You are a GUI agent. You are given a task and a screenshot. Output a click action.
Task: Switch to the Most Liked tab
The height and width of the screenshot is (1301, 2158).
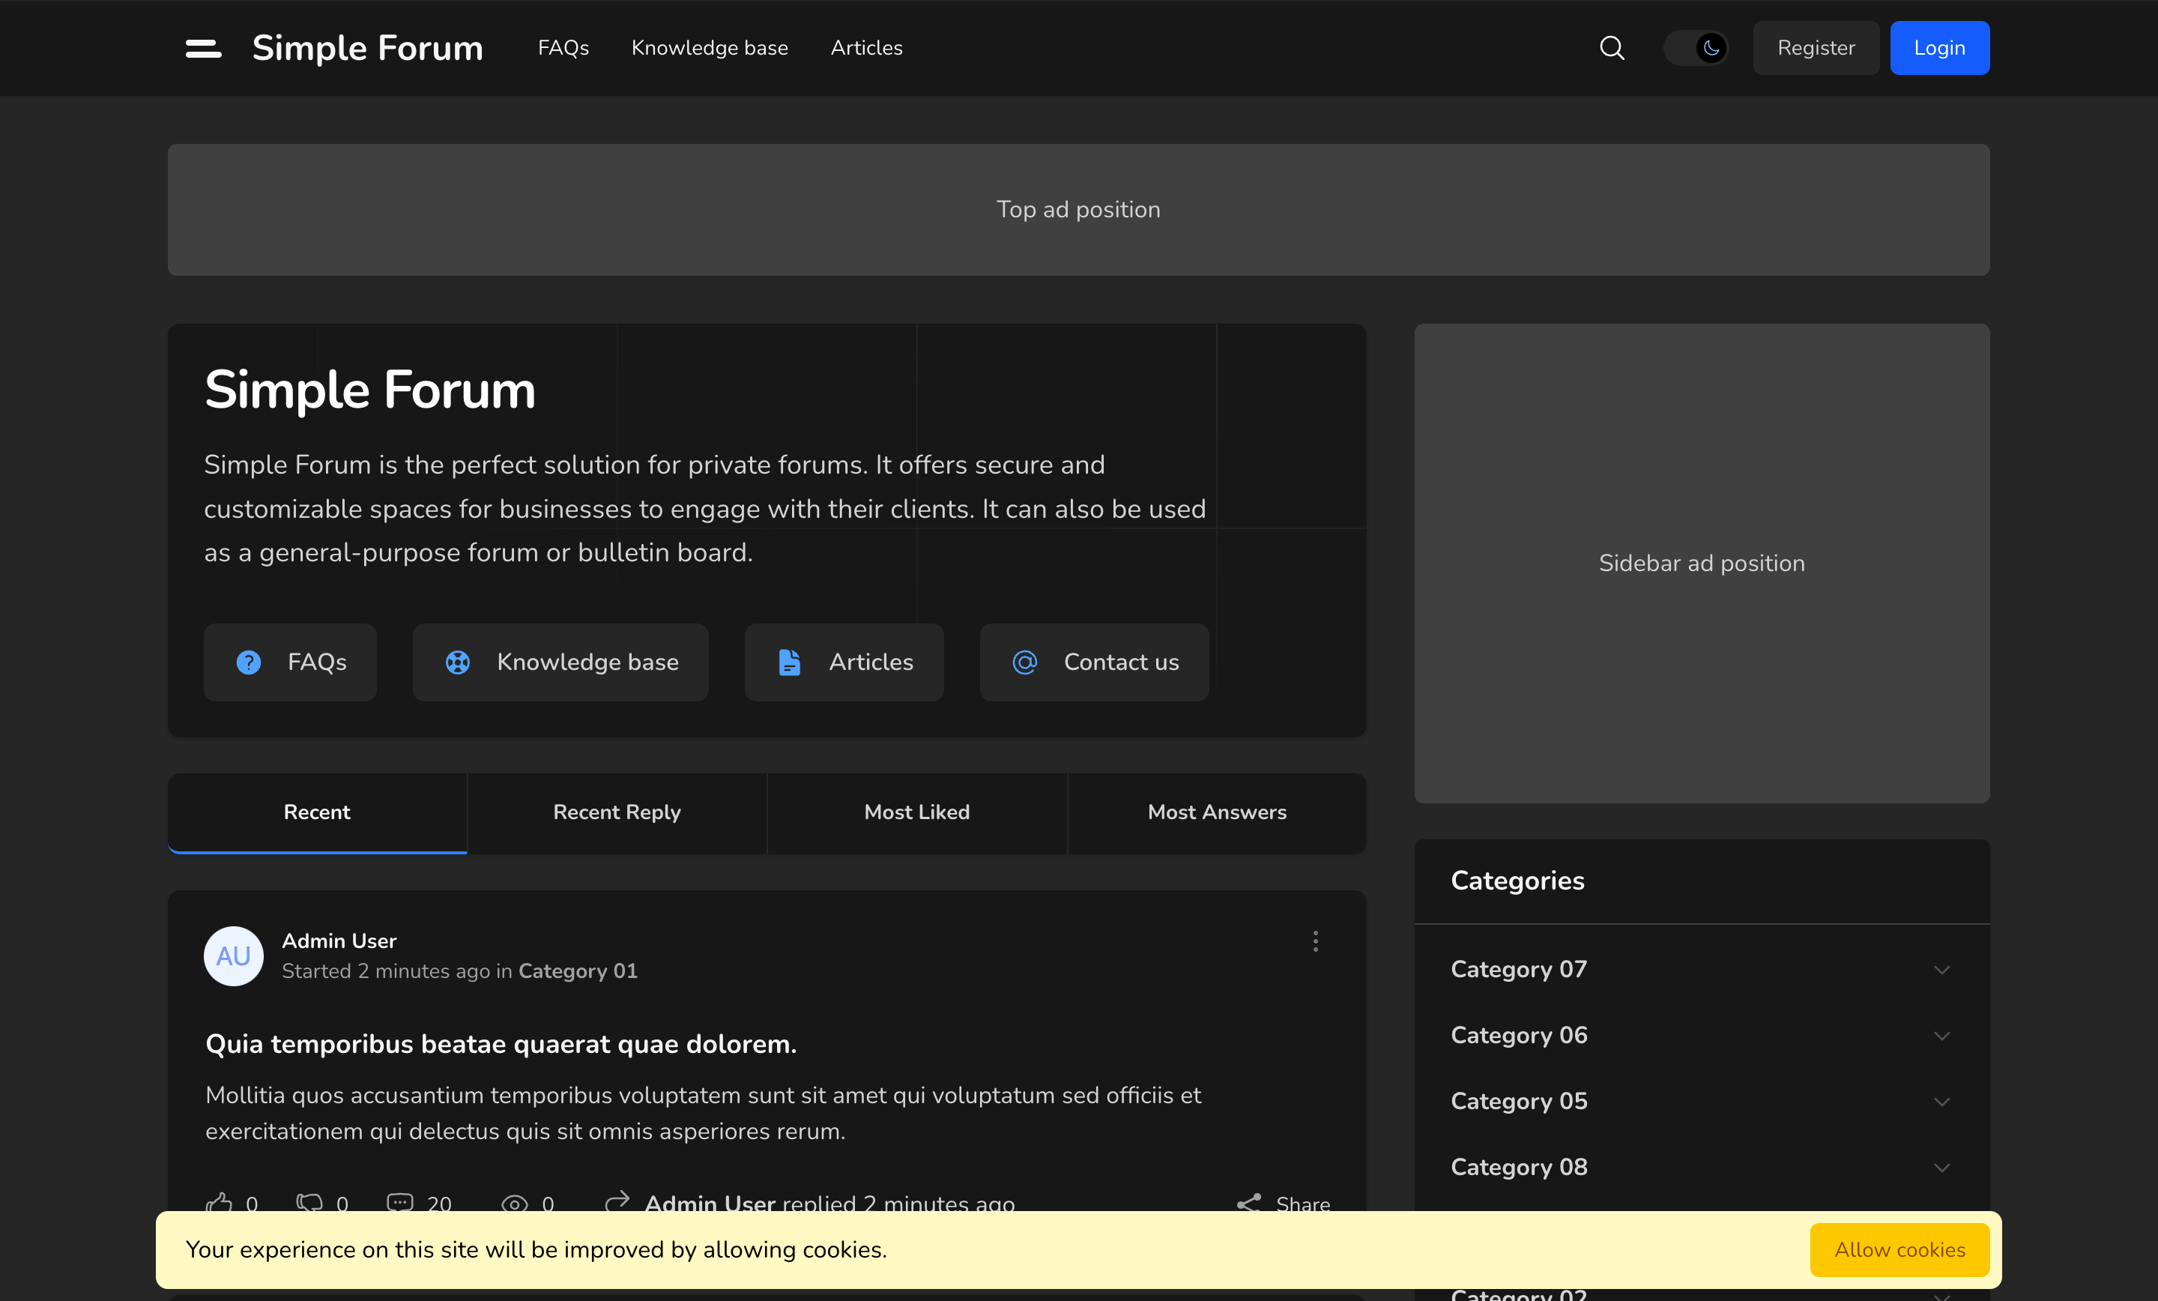click(917, 813)
